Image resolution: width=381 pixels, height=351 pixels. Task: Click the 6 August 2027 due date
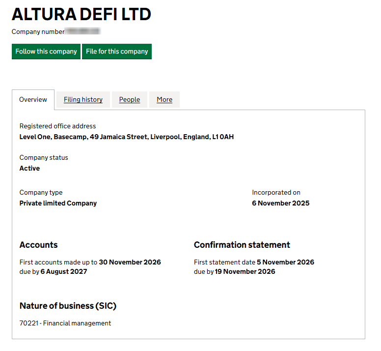tap(64, 271)
